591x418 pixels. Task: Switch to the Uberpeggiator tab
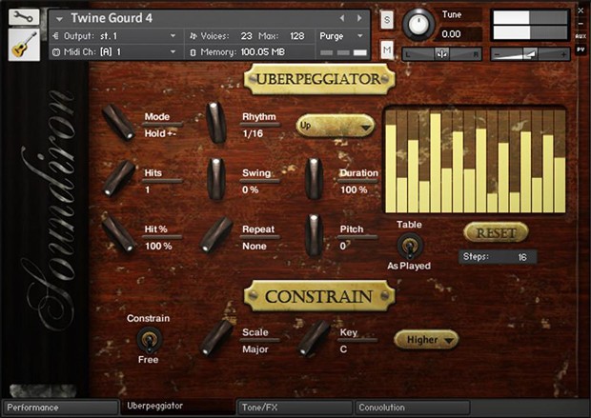pyautogui.click(x=177, y=406)
